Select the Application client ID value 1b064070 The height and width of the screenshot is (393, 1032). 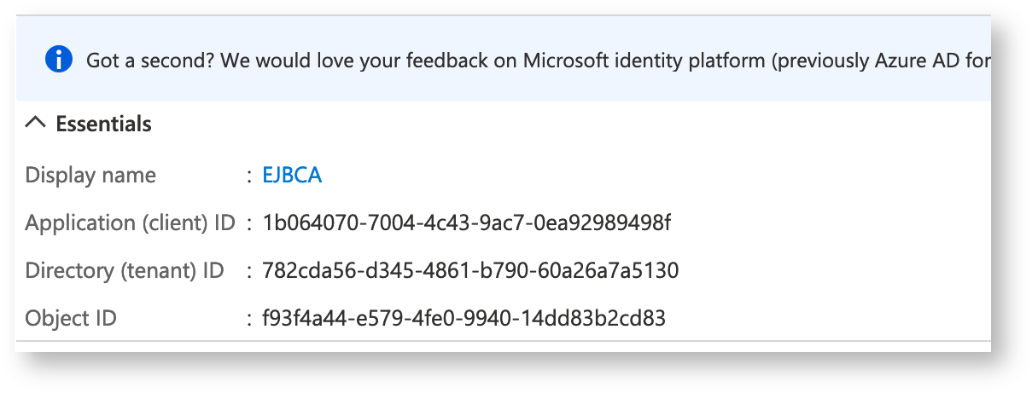467,223
